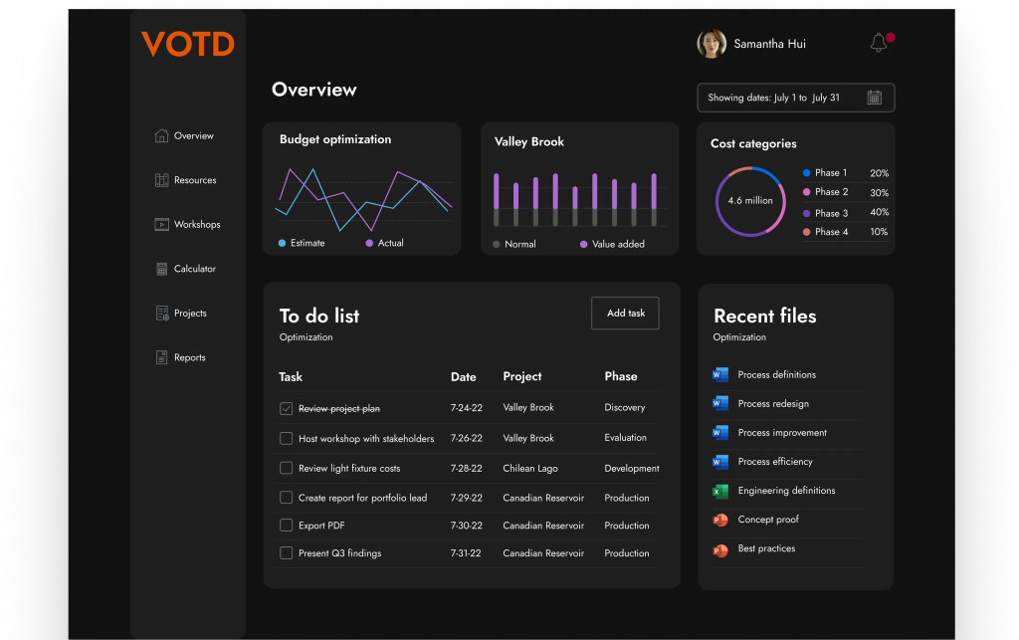Screen dimensions: 1019x640
Task: Uncheck the Review project plan task
Action: pyautogui.click(x=286, y=409)
